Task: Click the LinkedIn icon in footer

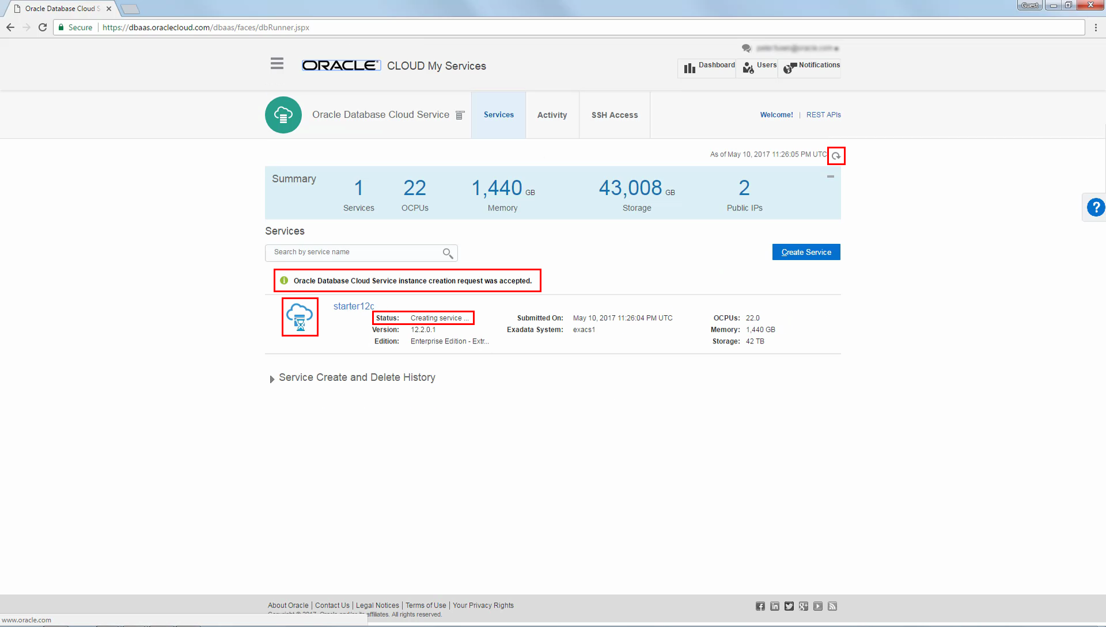Action: [x=775, y=606]
